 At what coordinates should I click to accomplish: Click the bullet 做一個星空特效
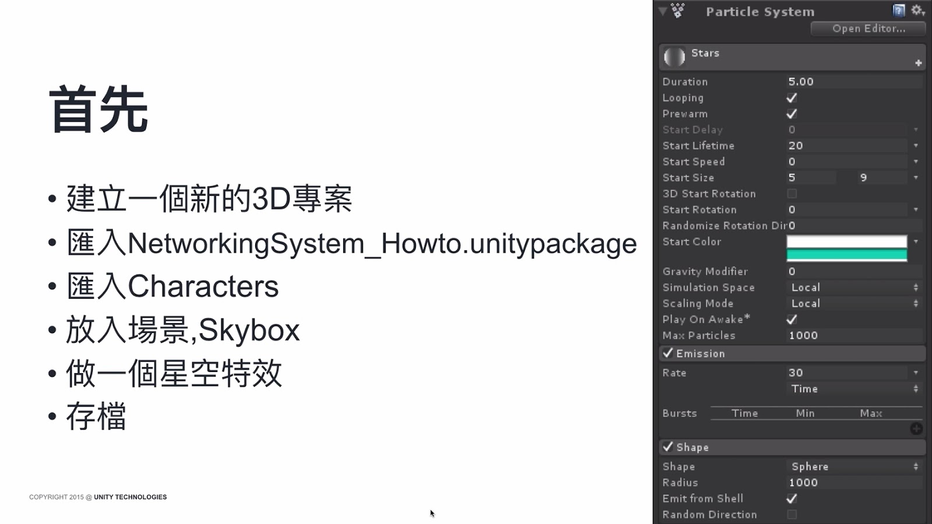[174, 373]
